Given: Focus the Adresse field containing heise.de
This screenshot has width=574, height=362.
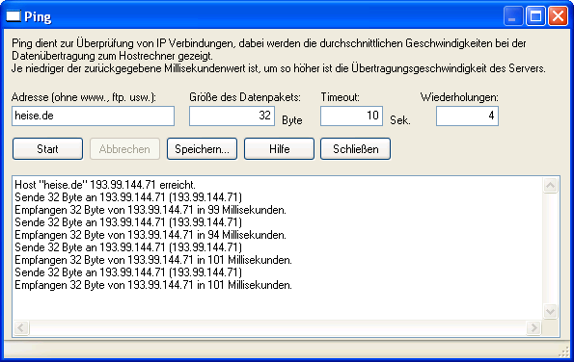Looking at the screenshot, I should (93, 116).
